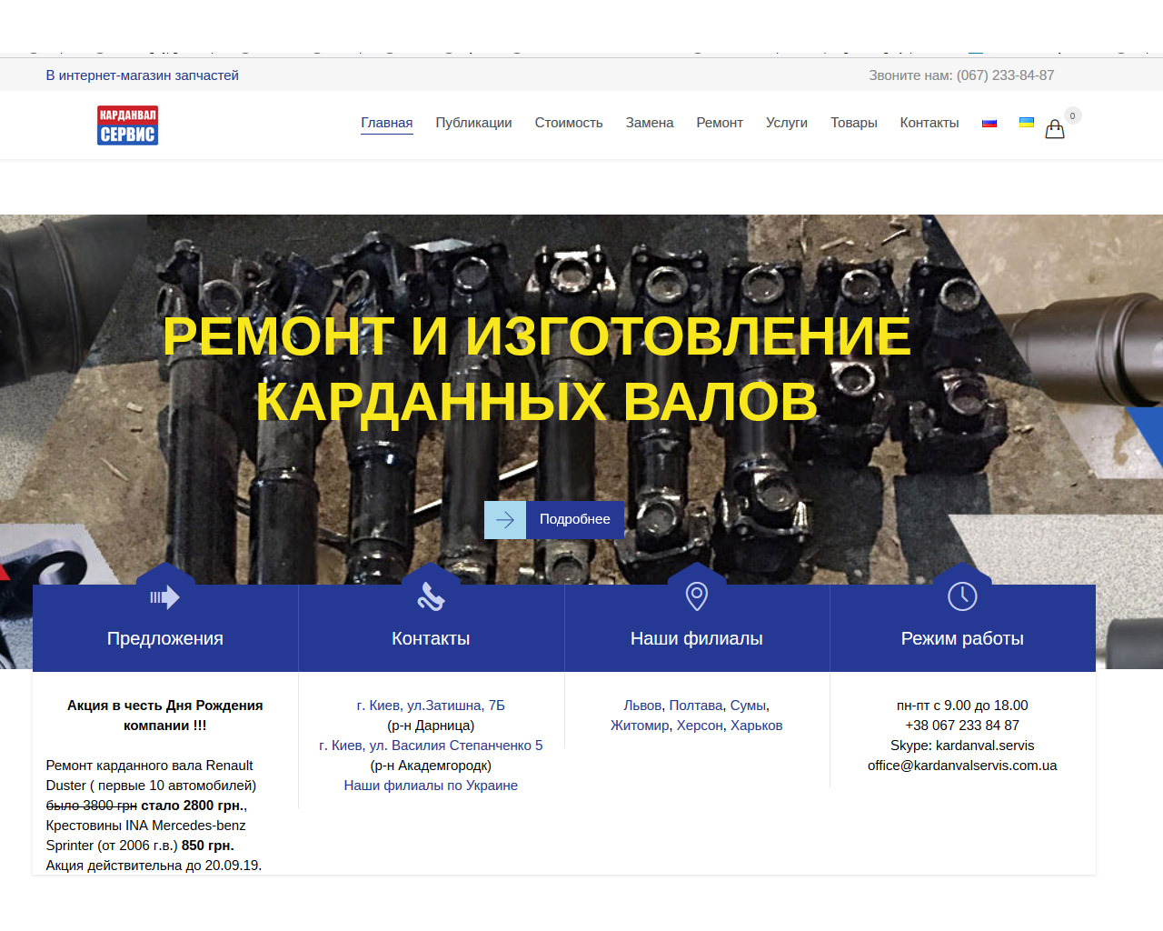Click the phone icon above Контакты
The height and width of the screenshot is (931, 1163).
click(431, 596)
